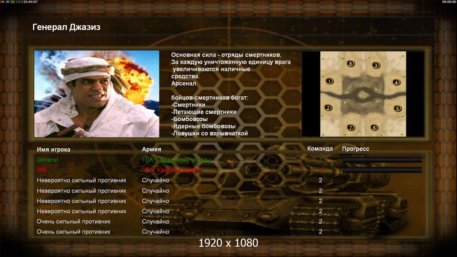Screen dimensions: 457x257
Task: Click the list entry "-Ядерные бомбовозы"
Action: click(x=203, y=126)
